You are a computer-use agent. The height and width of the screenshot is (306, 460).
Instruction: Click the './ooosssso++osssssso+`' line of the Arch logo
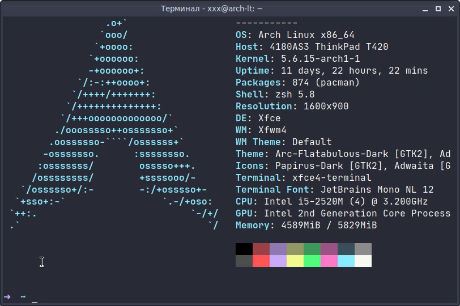click(x=117, y=130)
